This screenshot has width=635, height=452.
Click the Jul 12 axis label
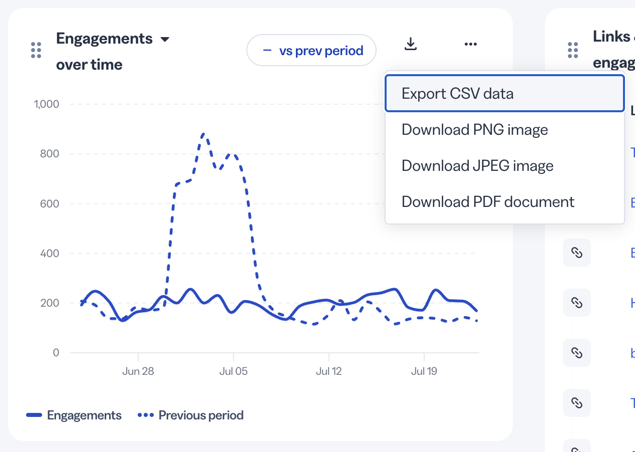pos(329,371)
